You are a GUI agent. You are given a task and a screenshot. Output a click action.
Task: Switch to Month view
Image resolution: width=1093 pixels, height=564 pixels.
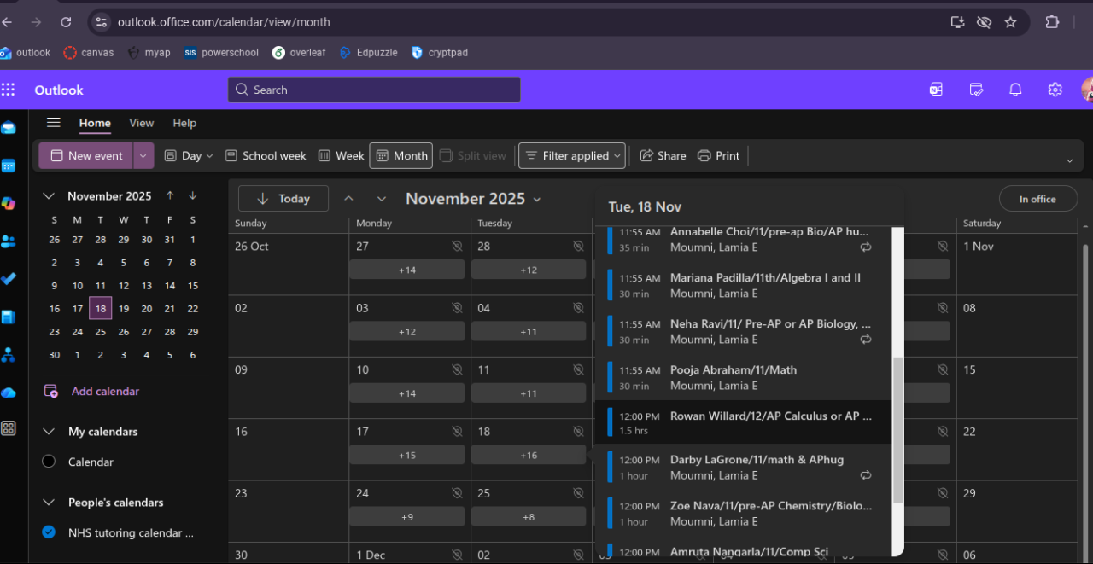(x=401, y=156)
